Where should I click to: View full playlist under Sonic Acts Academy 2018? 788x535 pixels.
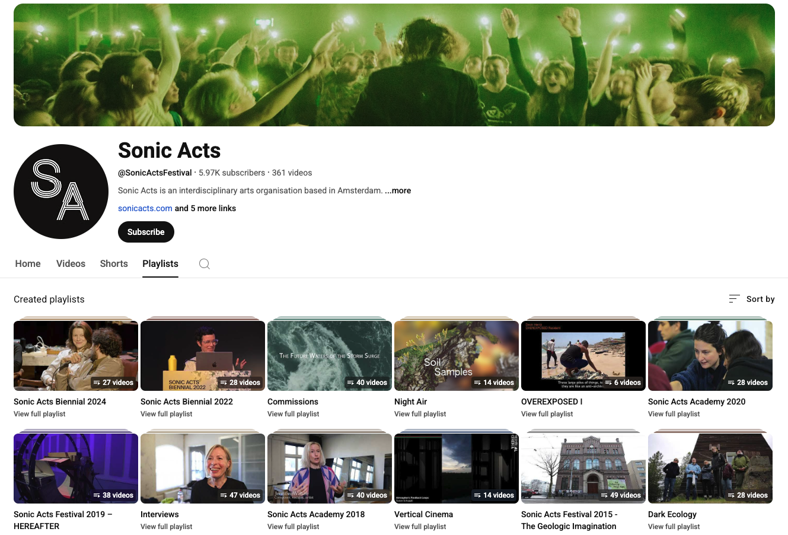(x=293, y=527)
